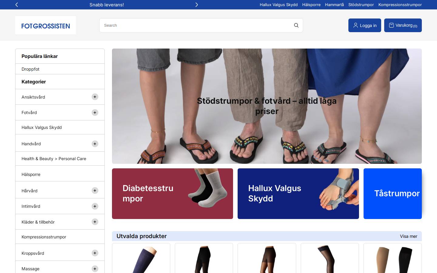Open the Diabetesstrumpor promo card
The image size is (437, 273).
[x=172, y=194]
